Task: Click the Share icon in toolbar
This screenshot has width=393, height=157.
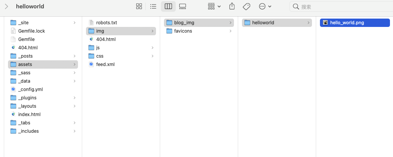Action: [232, 6]
